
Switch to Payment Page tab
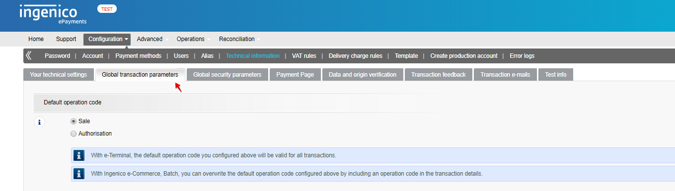point(295,75)
